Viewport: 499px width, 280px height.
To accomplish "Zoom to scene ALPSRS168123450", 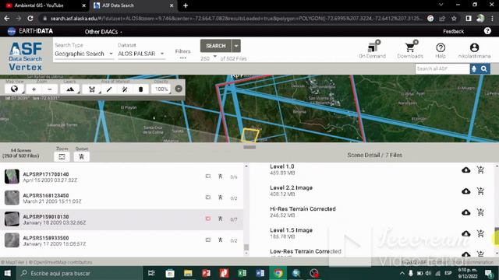I will [208, 198].
